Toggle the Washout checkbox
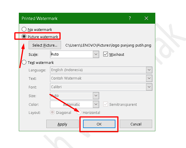Screen dimensions: 186x148 pos(106,54)
